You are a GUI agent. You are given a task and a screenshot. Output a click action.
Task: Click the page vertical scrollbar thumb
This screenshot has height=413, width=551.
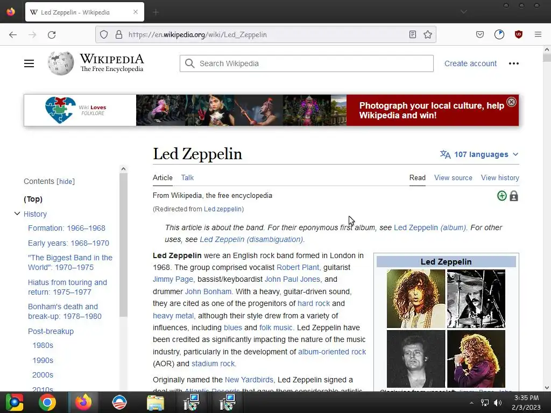point(547,58)
